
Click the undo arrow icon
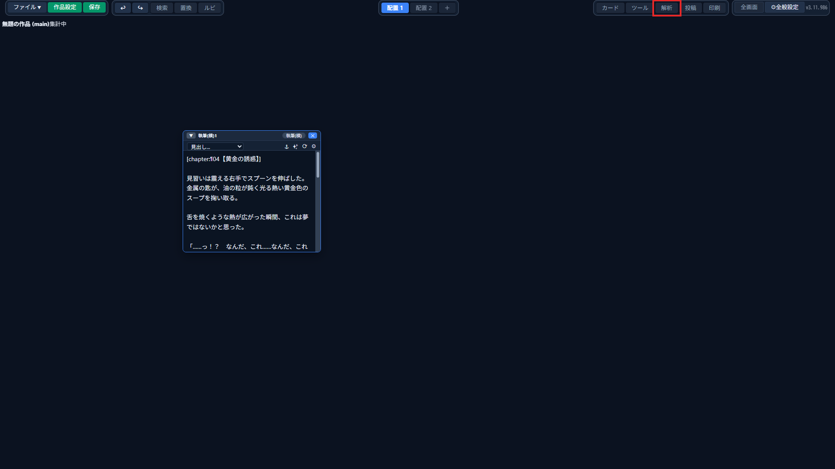(123, 8)
